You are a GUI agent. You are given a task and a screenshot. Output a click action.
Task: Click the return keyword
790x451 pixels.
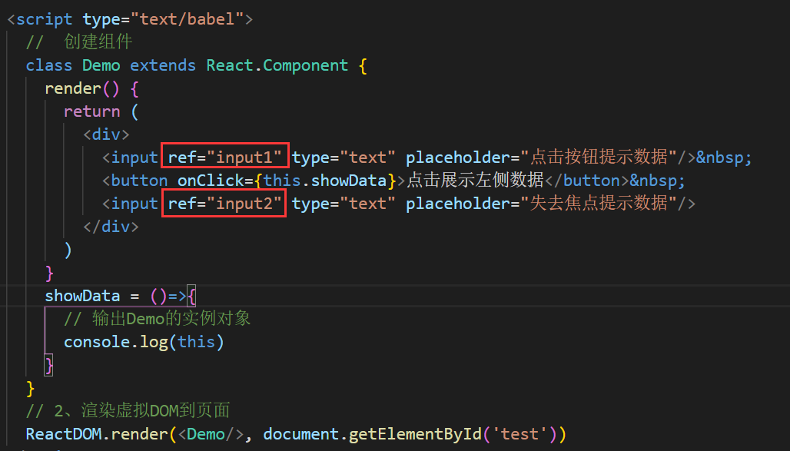click(x=91, y=111)
